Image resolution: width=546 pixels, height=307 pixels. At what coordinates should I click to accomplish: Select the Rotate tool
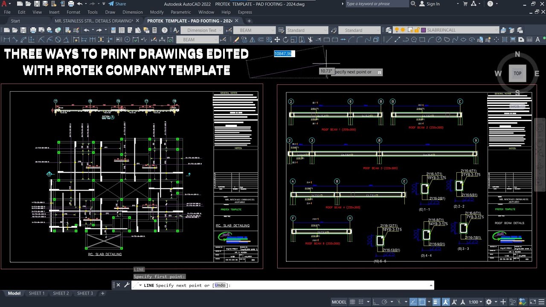tap(285, 40)
